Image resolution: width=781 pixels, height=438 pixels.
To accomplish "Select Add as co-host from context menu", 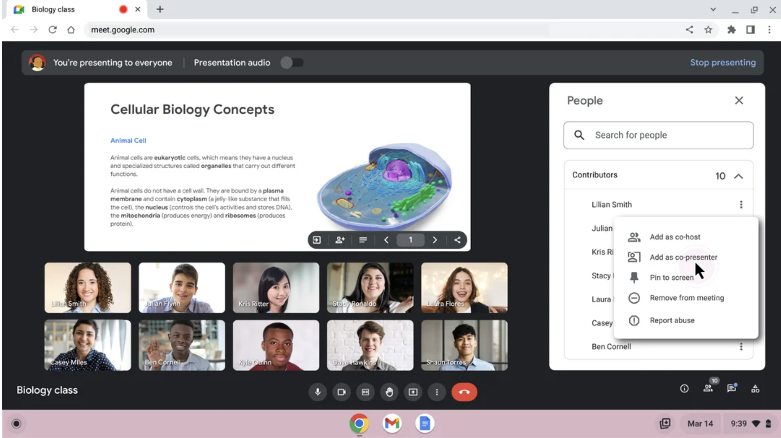I will click(x=675, y=237).
